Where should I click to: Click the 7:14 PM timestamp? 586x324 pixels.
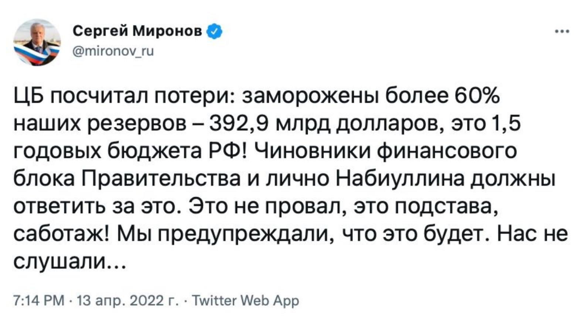tap(39, 301)
